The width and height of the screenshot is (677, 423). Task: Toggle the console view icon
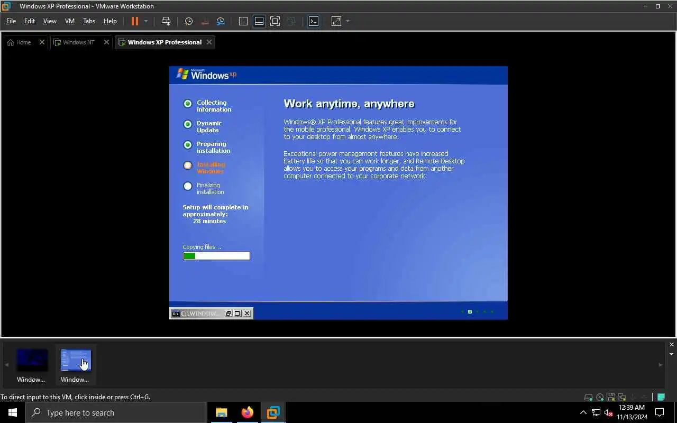pyautogui.click(x=314, y=21)
